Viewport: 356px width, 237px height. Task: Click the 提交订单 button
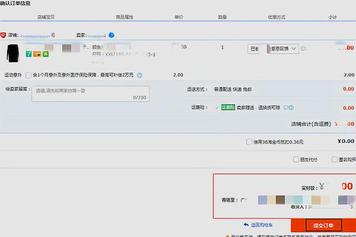pyautogui.click(x=323, y=225)
